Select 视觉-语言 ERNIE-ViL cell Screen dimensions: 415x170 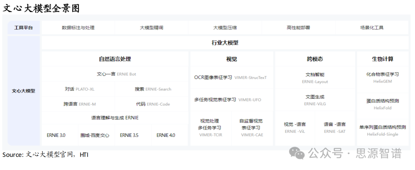(295, 128)
